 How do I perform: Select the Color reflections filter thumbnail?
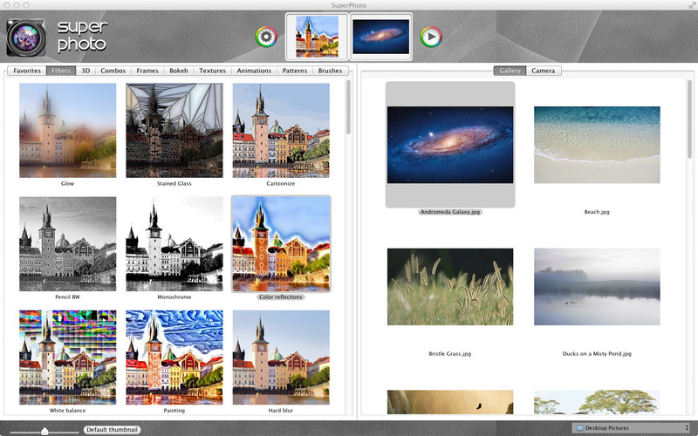(x=281, y=244)
